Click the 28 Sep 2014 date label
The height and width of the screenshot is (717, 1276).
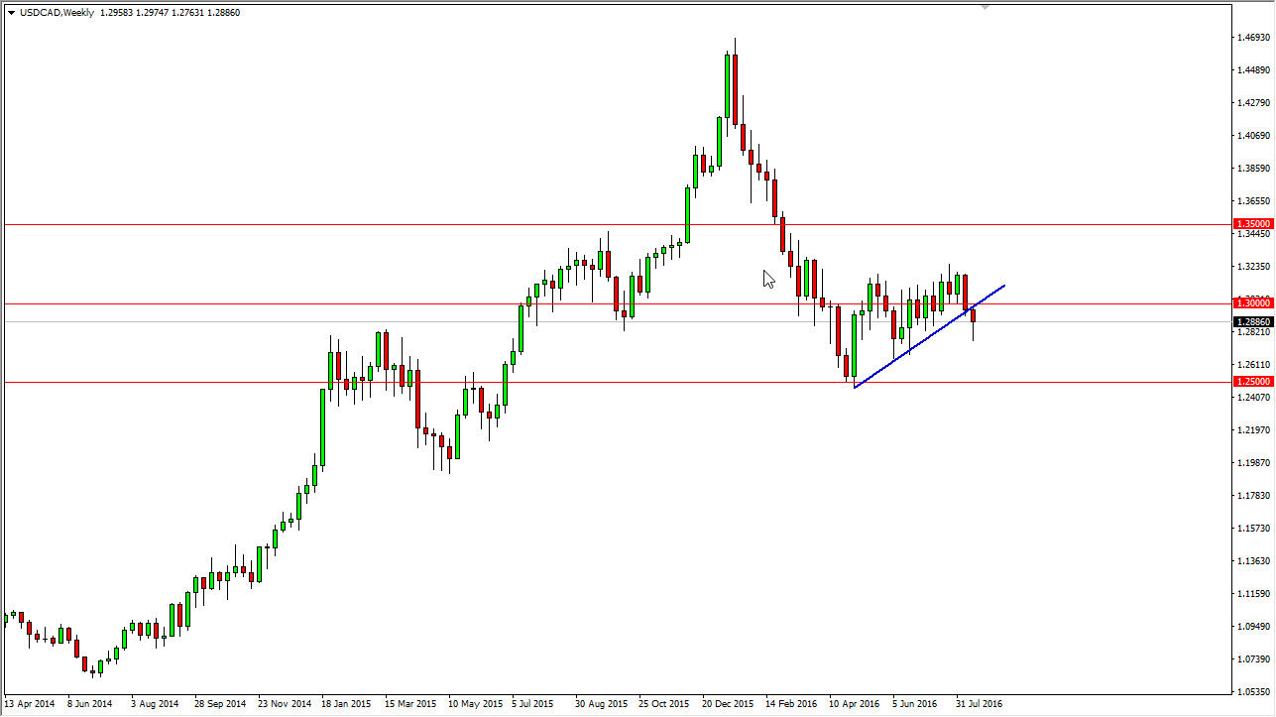219,703
